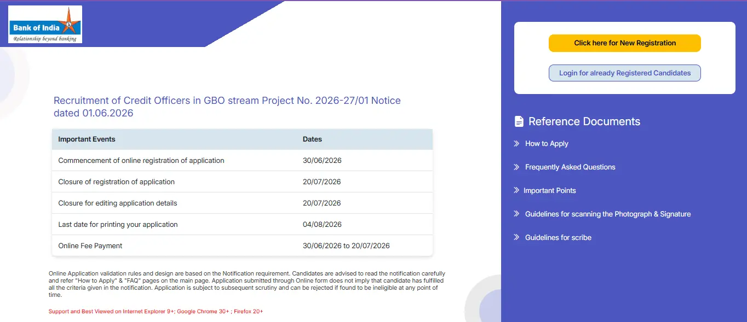The height and width of the screenshot is (322, 747).
Task: Select Last date for printing your application
Action: 118,224
